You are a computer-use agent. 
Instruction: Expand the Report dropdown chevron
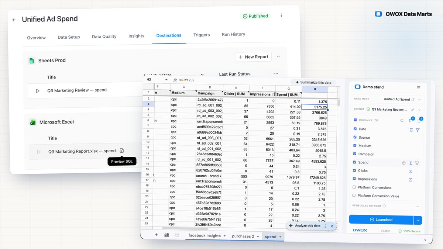[x=419, y=110]
